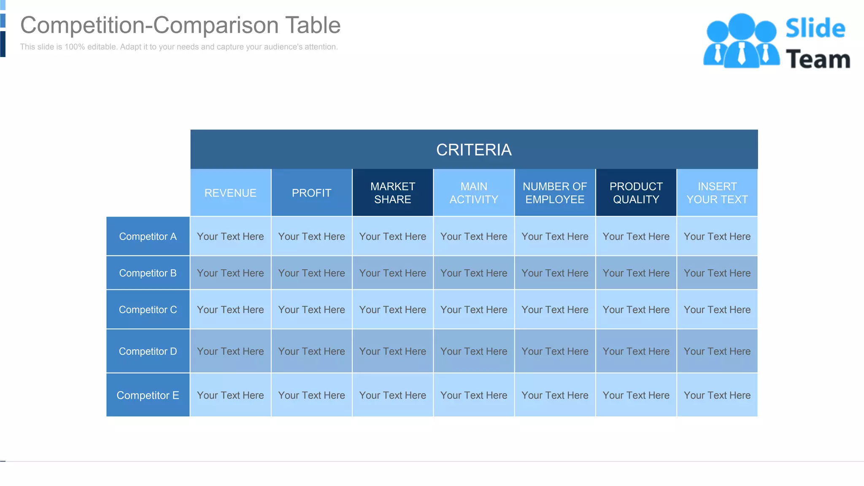Click the Competitor D row label
Image resolution: width=864 pixels, height=486 pixels.
pyautogui.click(x=148, y=351)
